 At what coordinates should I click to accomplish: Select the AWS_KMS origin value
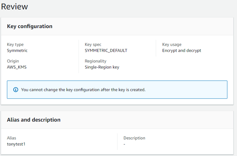(x=17, y=67)
